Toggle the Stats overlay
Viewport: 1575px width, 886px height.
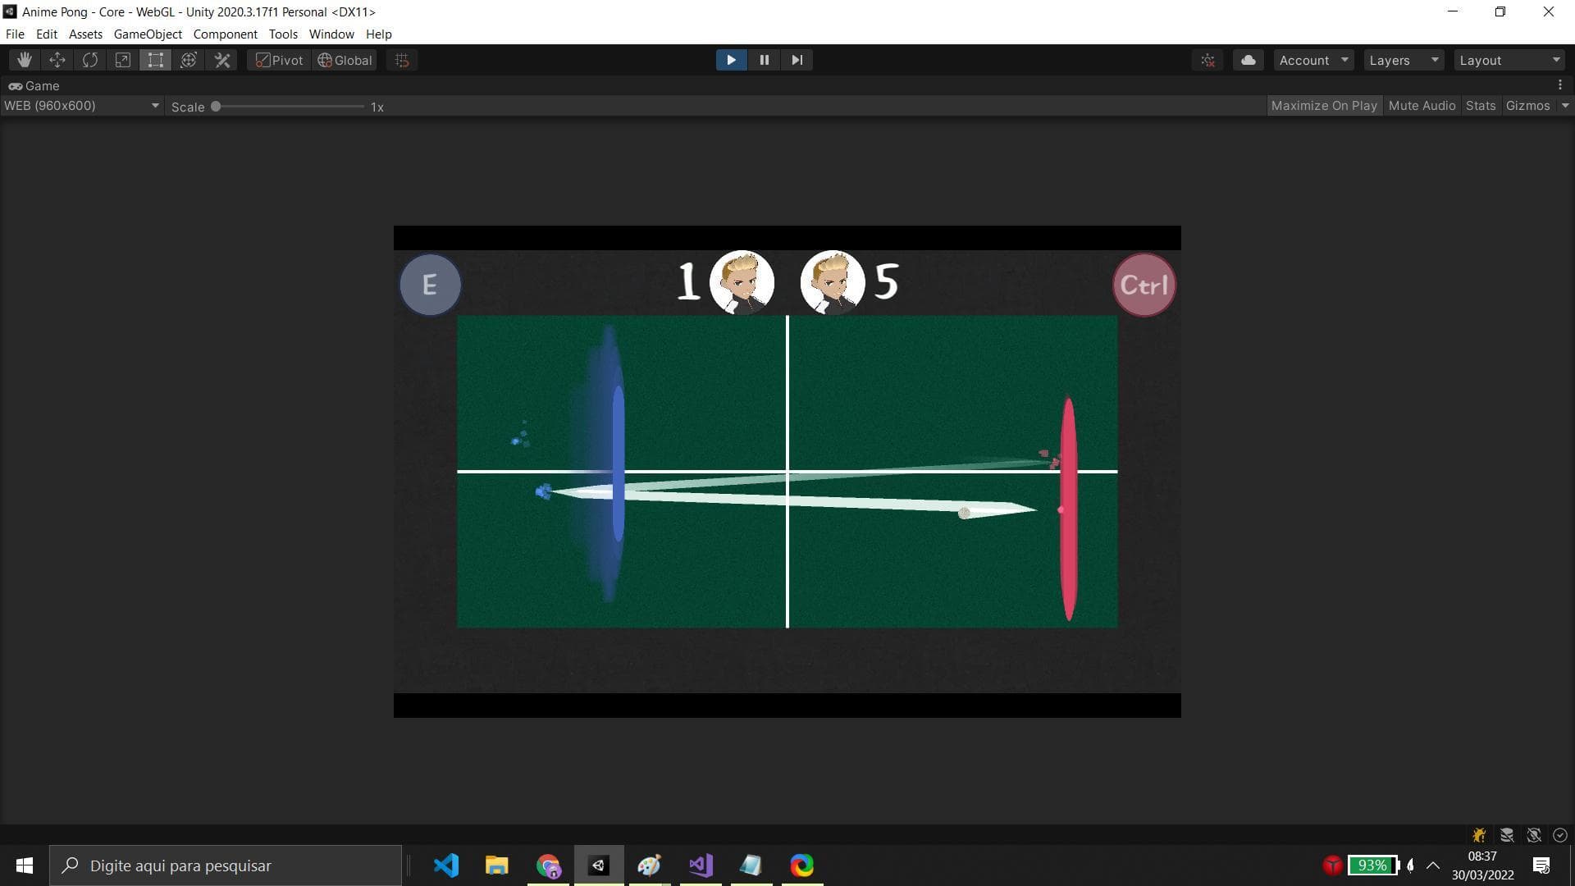tap(1480, 106)
